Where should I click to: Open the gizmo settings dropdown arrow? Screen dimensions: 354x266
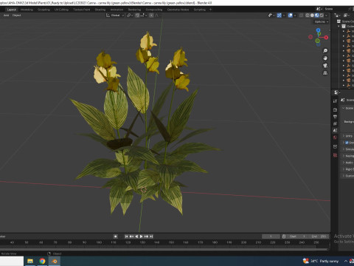[x=284, y=16]
